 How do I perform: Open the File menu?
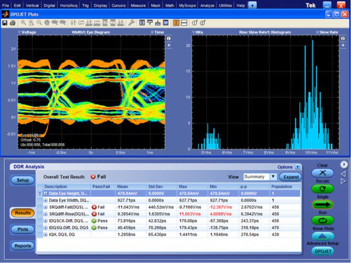[x=5, y=5]
